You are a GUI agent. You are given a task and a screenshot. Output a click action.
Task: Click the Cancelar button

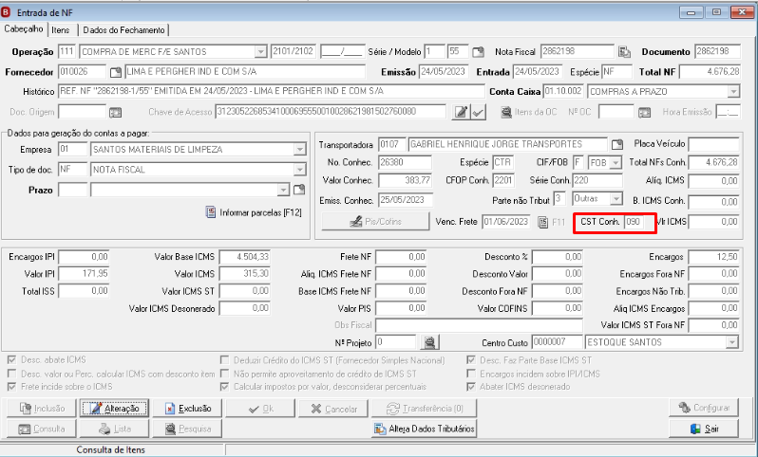333,409
